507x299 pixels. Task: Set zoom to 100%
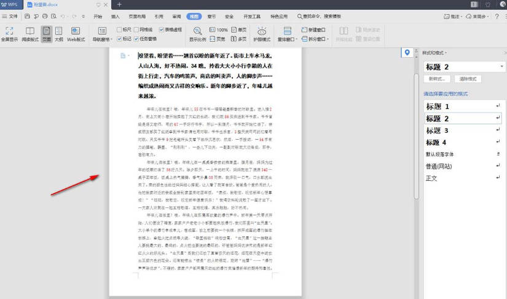click(219, 30)
